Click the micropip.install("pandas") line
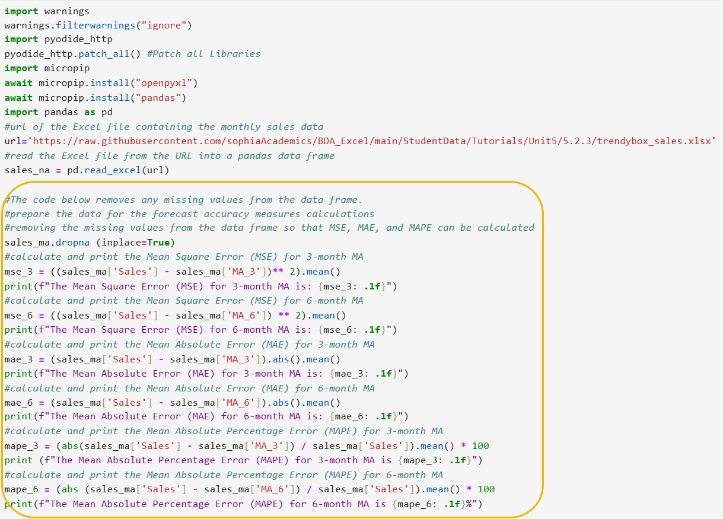This screenshot has height=519, width=723. click(x=95, y=97)
